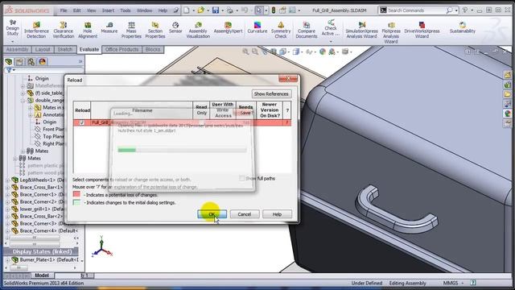
Task: Run Interference Detection
Action: click(36, 30)
